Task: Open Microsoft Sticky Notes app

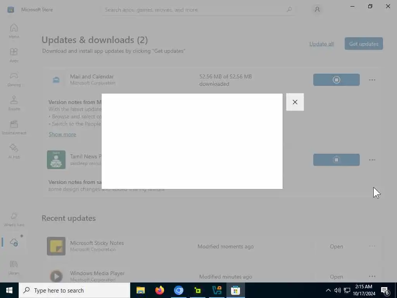Action: 336,246
